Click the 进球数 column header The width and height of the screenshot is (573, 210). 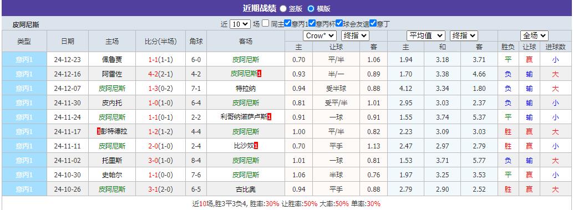click(x=555, y=47)
